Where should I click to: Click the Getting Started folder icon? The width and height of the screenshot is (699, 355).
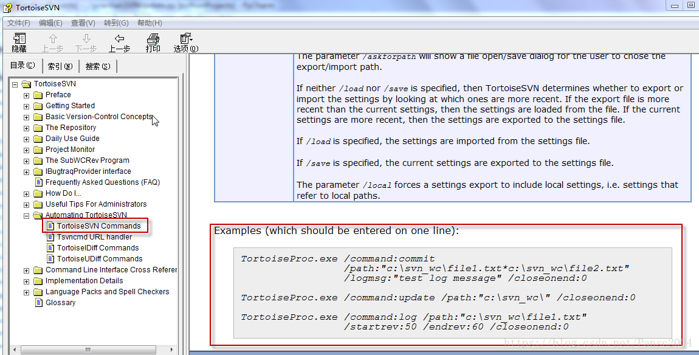point(38,106)
